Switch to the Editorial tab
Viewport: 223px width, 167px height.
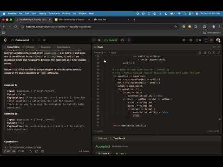click(28, 47)
